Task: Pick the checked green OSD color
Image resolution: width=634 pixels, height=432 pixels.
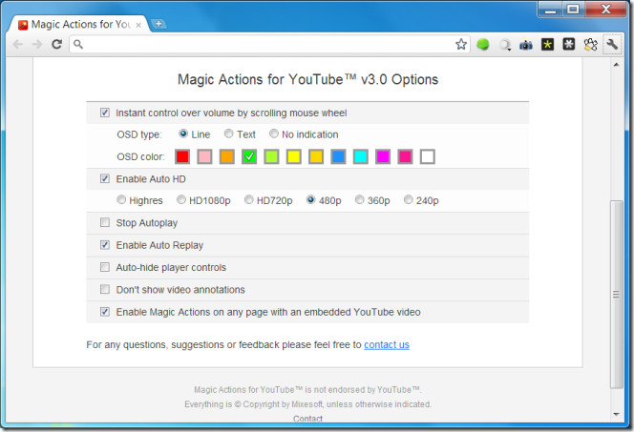Action: [x=249, y=156]
